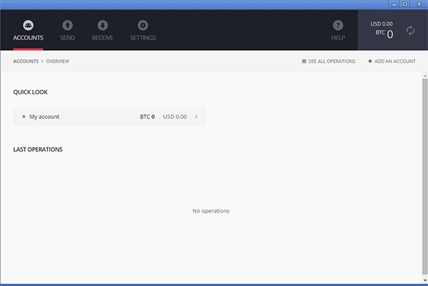The width and height of the screenshot is (428, 286).
Task: Click the No operations message
Action: pos(211,210)
